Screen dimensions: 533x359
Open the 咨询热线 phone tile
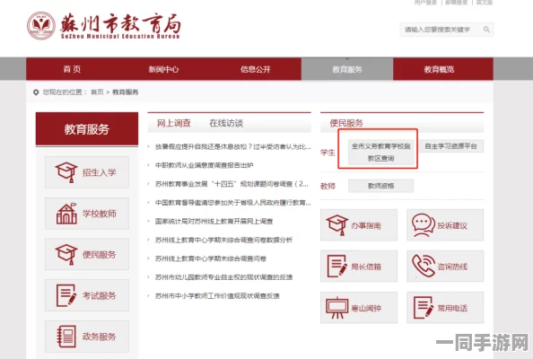pos(445,267)
